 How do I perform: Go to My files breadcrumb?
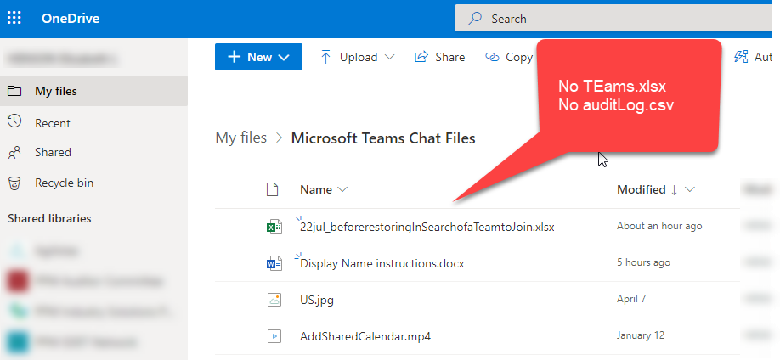pos(240,138)
